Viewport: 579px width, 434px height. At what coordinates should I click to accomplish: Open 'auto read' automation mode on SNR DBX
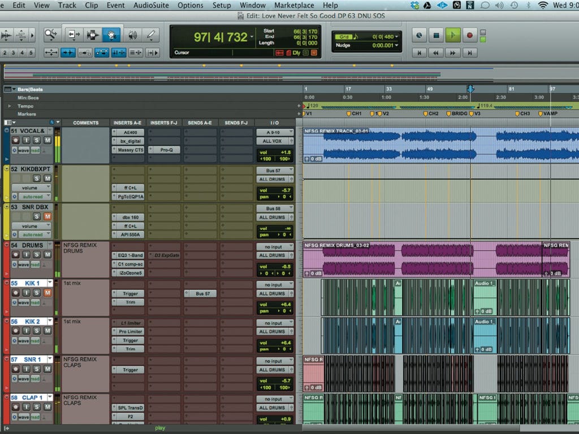click(x=34, y=235)
